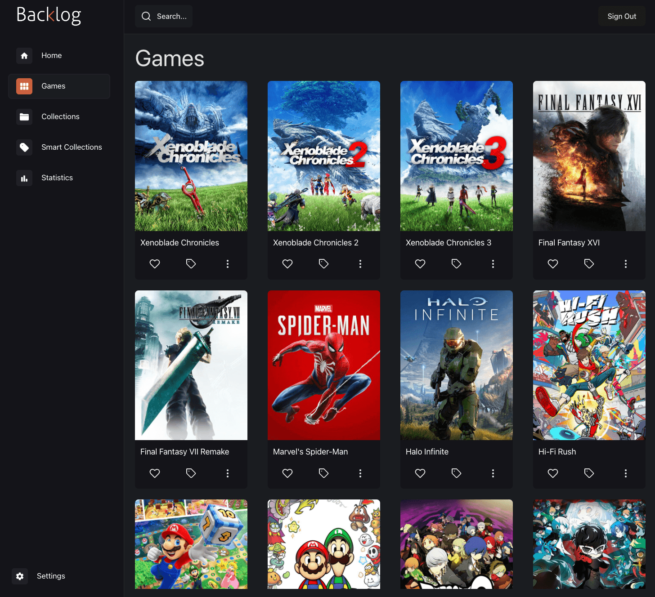This screenshot has height=597, width=655.
Task: Expand the three-dot menu for Halo Infinite
Action: 493,473
